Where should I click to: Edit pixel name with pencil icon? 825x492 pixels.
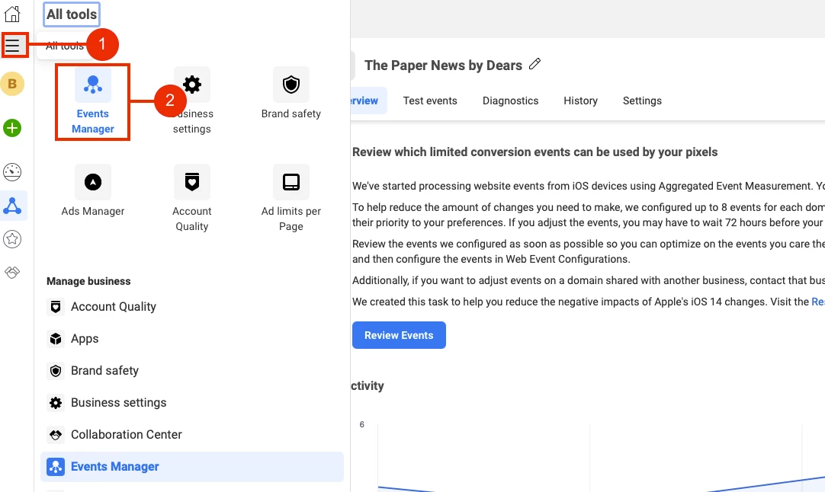click(x=534, y=64)
